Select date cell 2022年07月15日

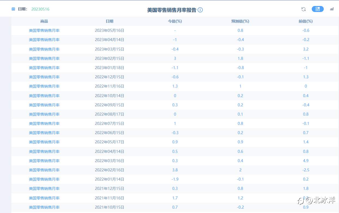tap(110, 124)
